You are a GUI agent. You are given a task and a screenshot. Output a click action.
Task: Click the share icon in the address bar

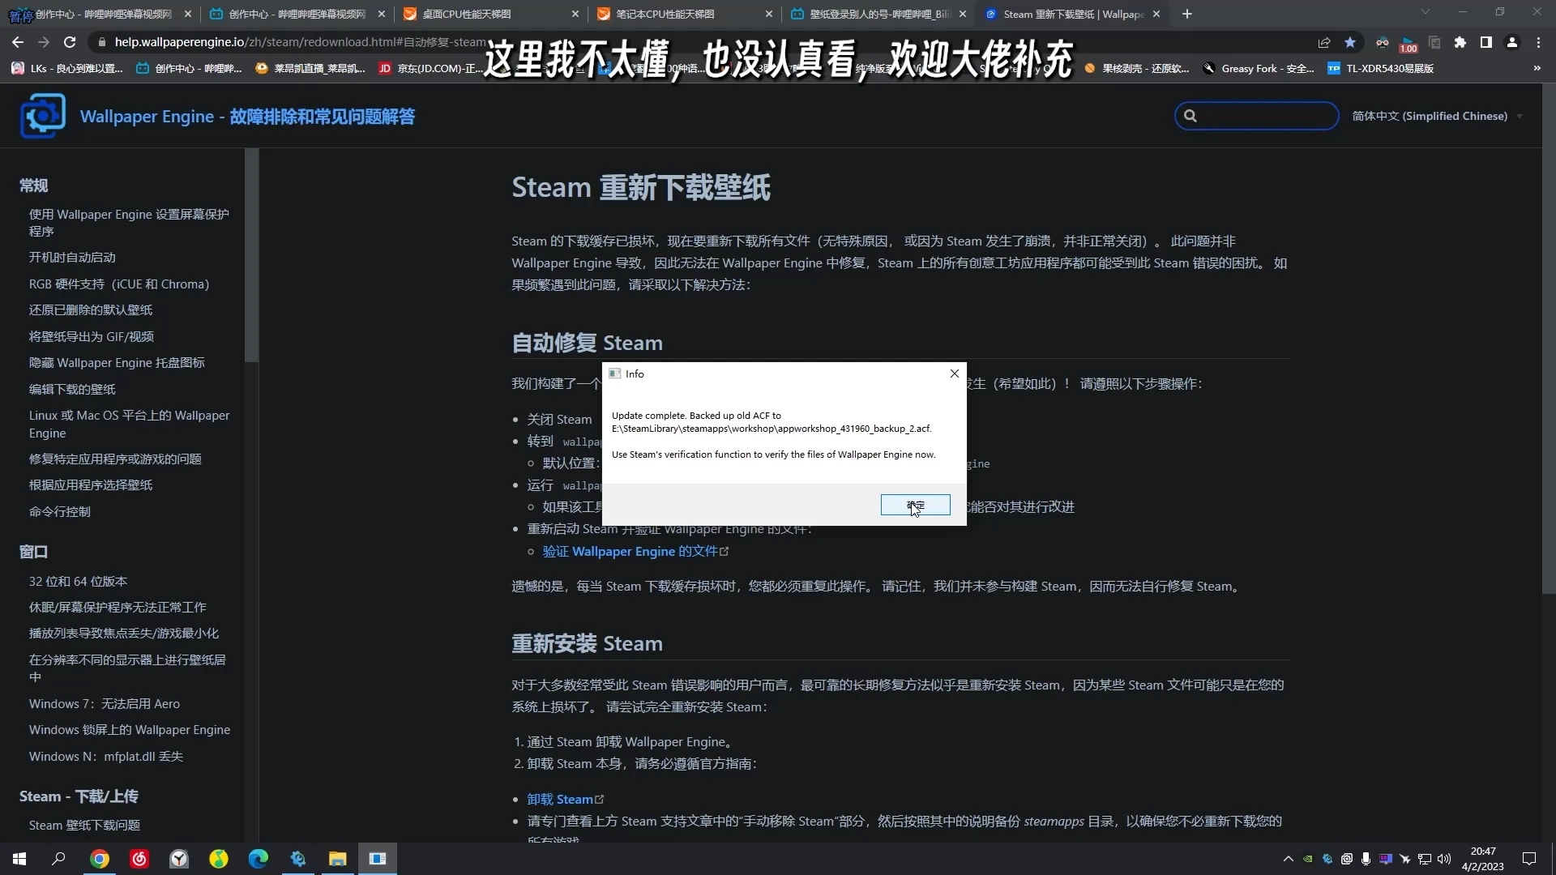pos(1324,42)
